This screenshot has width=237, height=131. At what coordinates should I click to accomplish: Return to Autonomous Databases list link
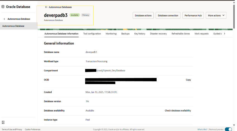60,7
